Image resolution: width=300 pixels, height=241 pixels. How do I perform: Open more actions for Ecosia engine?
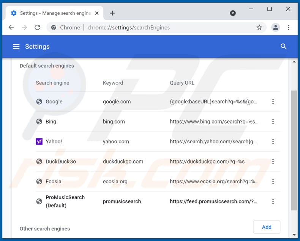coord(273,181)
